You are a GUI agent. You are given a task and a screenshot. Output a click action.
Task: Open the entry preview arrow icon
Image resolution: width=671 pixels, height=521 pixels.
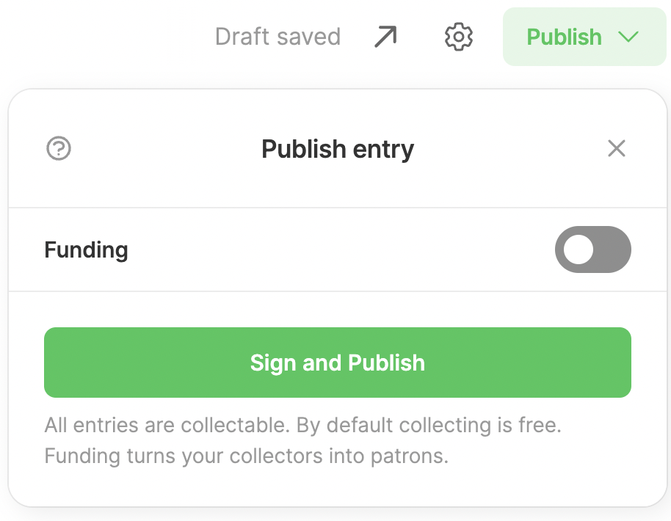pos(385,37)
